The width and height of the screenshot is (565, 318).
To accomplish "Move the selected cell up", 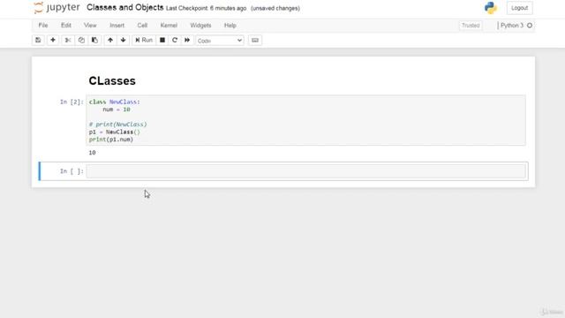I will (110, 40).
